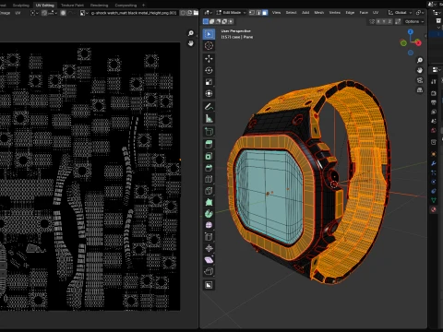
Task: Open the Object Data properties green triangle tab
Action: [434, 200]
